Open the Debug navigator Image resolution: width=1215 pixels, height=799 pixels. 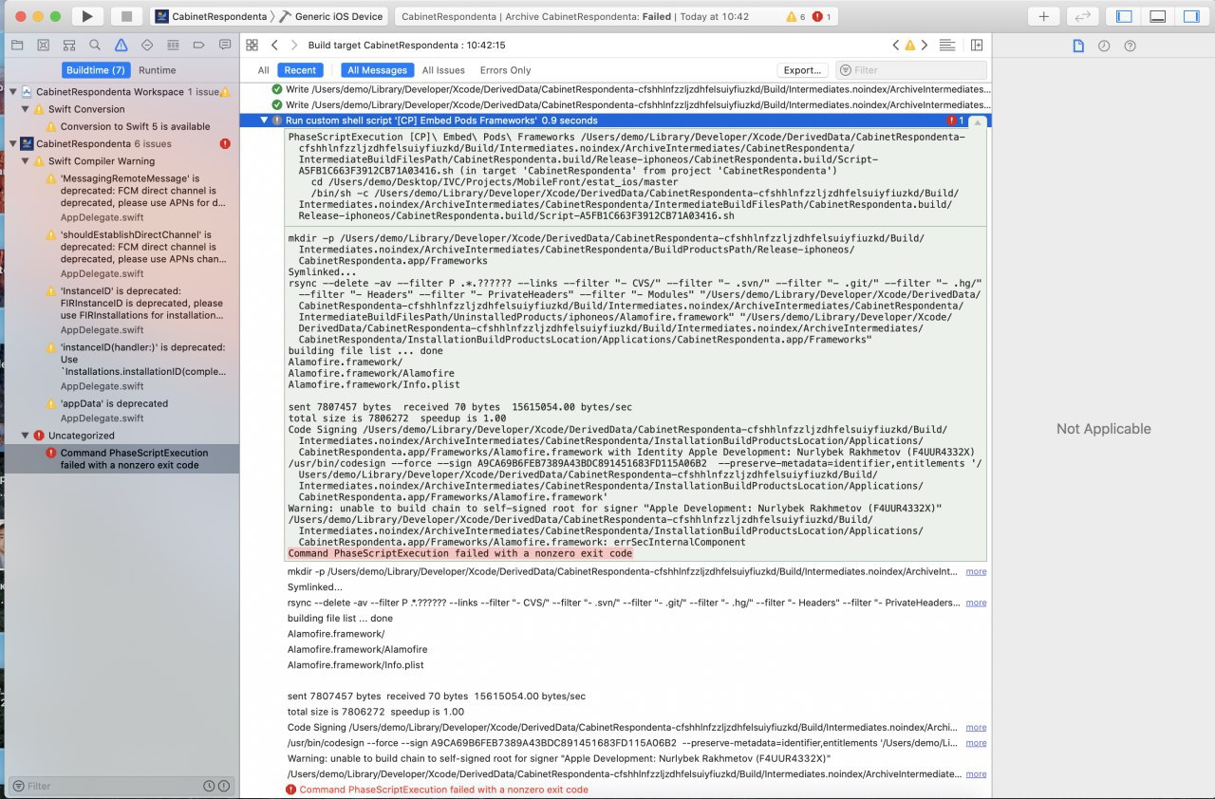click(173, 45)
